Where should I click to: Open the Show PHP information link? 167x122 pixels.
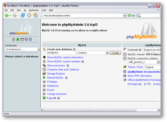coord(140,76)
